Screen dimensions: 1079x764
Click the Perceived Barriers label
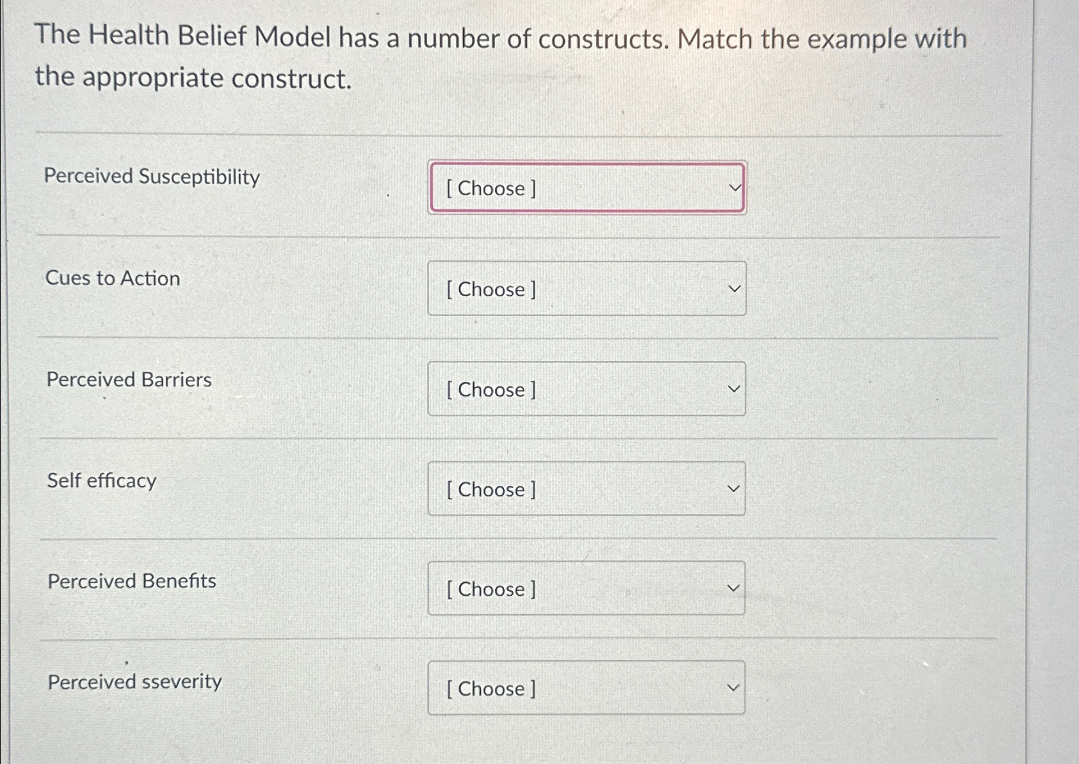(x=129, y=379)
